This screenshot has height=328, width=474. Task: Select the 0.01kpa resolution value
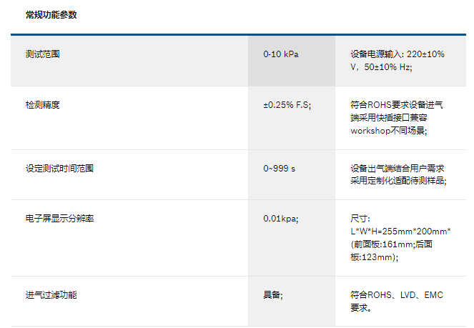pyautogui.click(x=281, y=219)
